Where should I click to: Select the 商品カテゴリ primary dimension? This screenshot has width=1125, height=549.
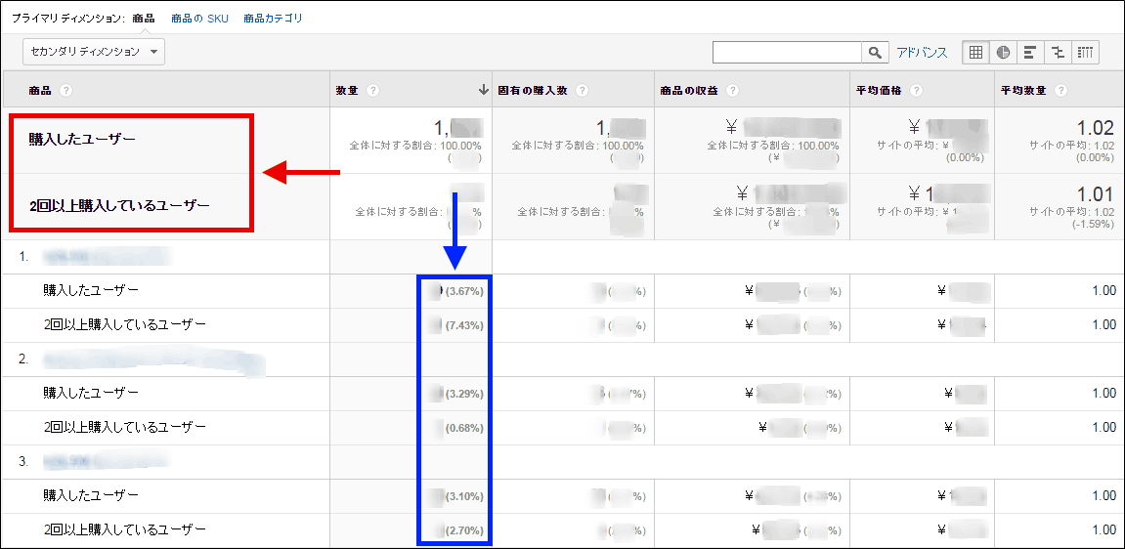pos(273,19)
